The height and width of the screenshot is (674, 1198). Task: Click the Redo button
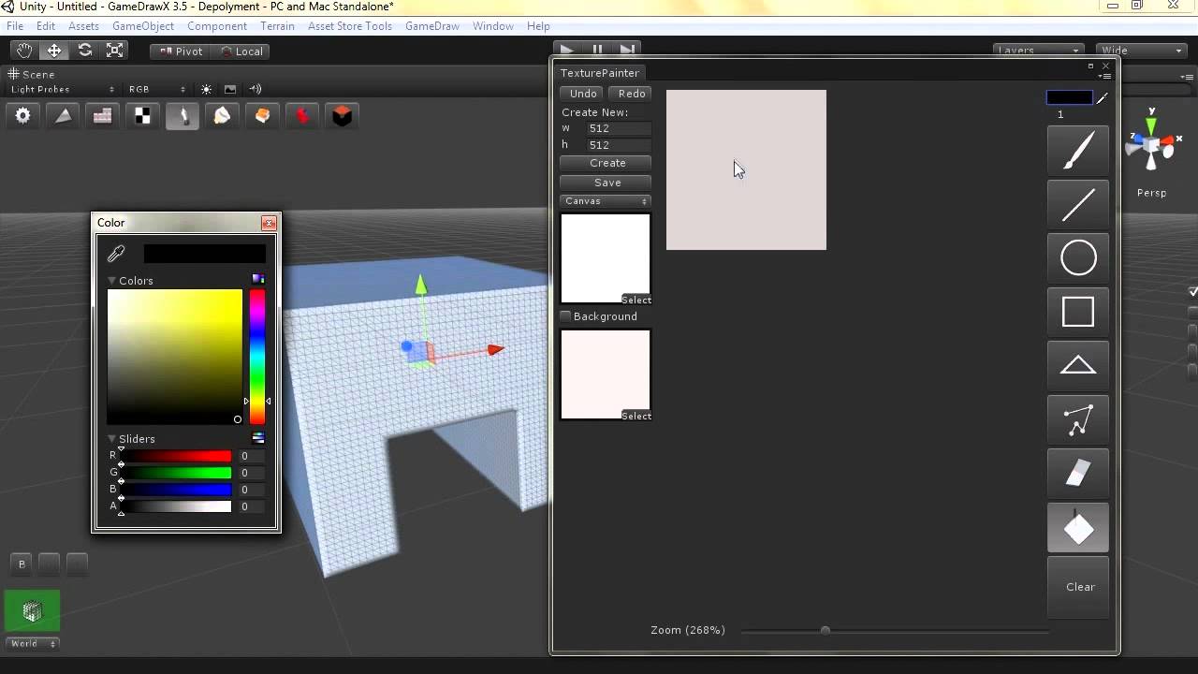(632, 94)
